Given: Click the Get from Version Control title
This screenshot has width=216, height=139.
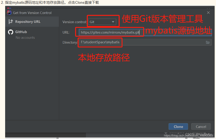Looking at the screenshot, I should click(32, 13).
